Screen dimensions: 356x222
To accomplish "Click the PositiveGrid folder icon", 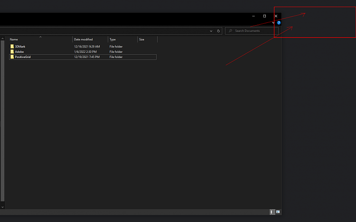I will 12,57.
